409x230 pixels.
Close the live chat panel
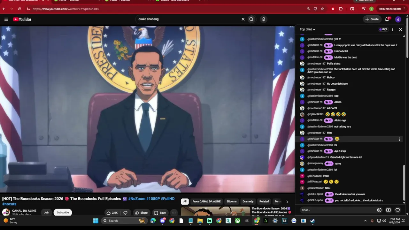400,29
